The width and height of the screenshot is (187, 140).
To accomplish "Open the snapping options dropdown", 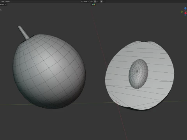I will click(x=98, y=2).
